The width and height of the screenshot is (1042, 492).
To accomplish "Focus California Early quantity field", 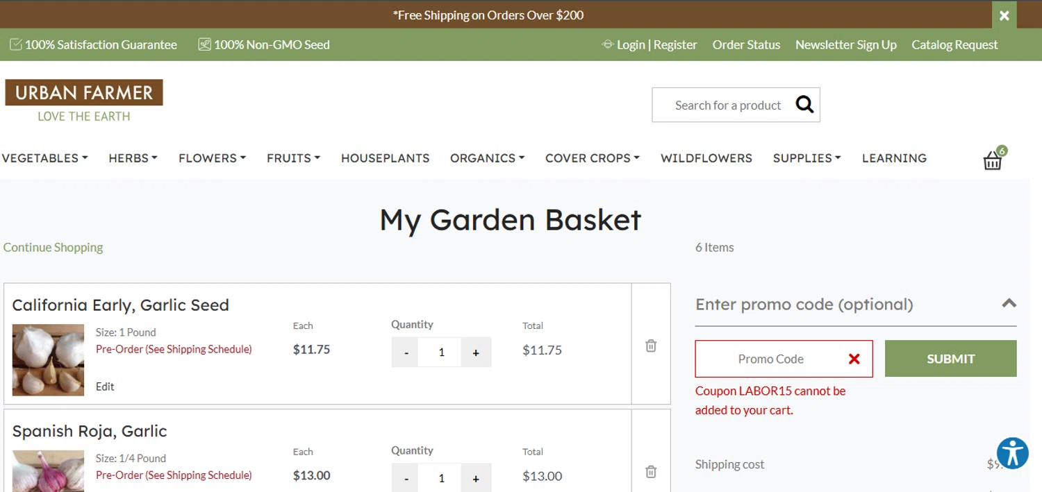I will pos(441,353).
